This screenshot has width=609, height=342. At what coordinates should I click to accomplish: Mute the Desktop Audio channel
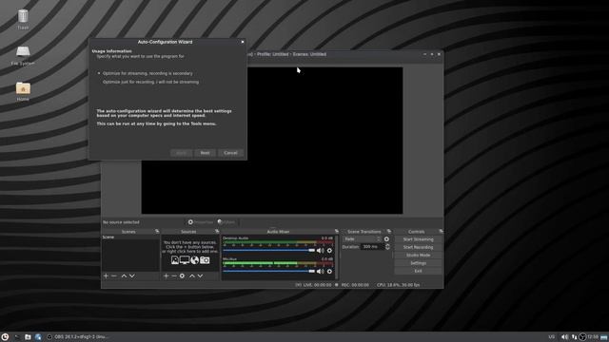click(320, 251)
